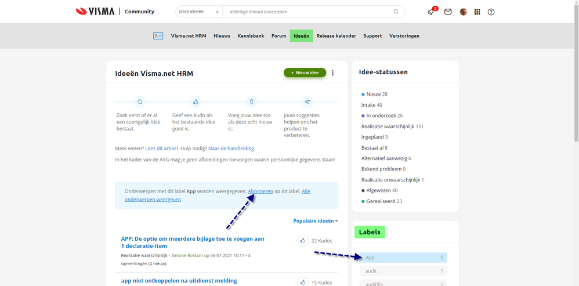Open the Forum menu item
The height and width of the screenshot is (286, 579).
279,36
